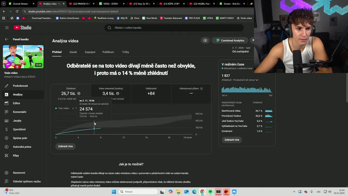Click search field Hledat v celém kanálu

point(174,27)
